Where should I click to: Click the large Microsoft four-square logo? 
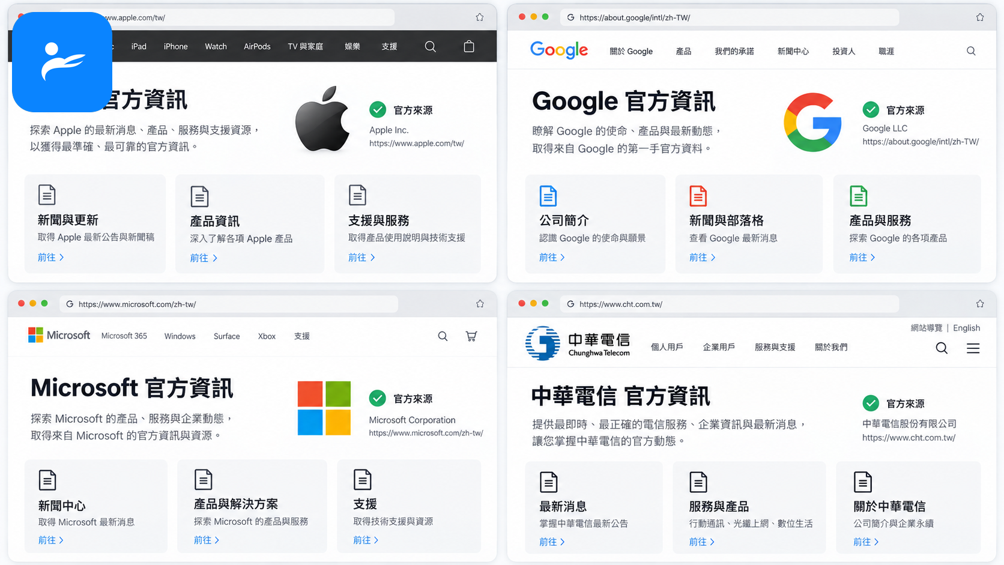point(324,408)
